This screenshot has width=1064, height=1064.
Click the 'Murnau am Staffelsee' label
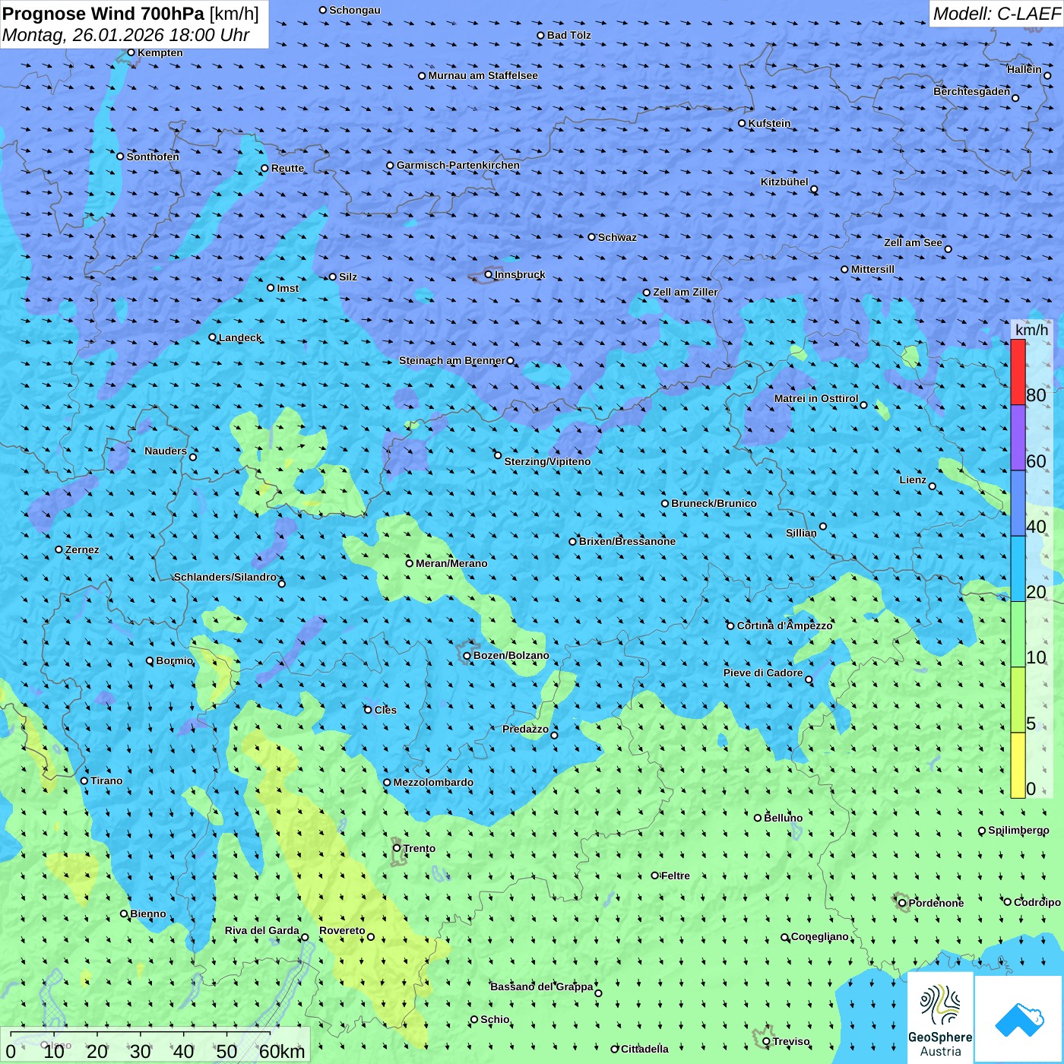click(x=483, y=75)
